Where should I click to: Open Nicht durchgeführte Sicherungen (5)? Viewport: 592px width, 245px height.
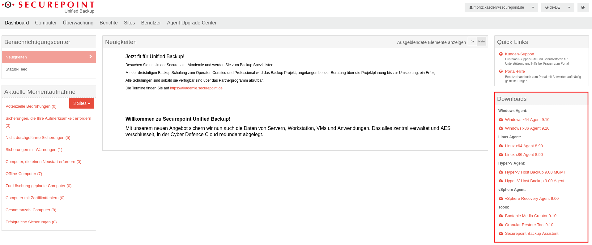(38, 137)
